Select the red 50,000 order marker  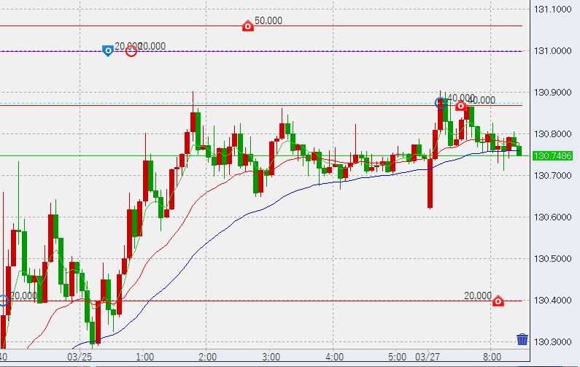pos(248,26)
